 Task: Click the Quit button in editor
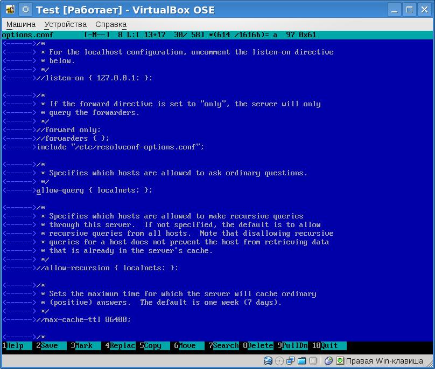click(x=329, y=346)
